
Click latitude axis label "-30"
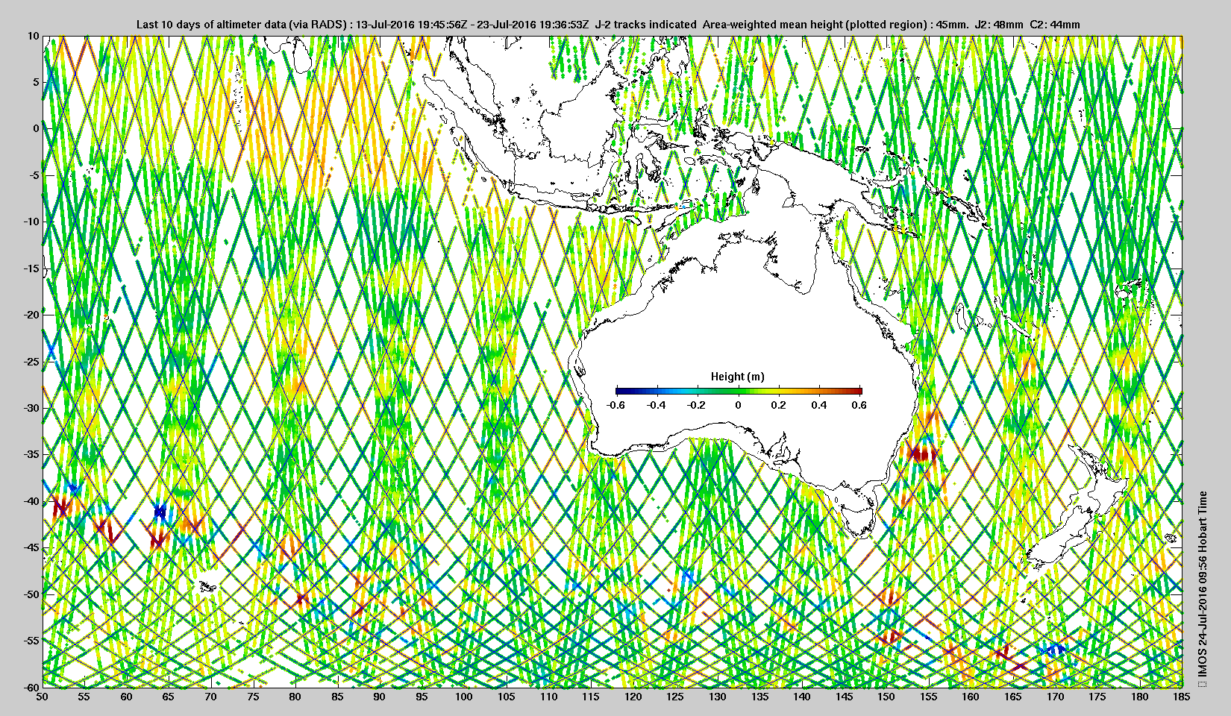click(x=31, y=408)
